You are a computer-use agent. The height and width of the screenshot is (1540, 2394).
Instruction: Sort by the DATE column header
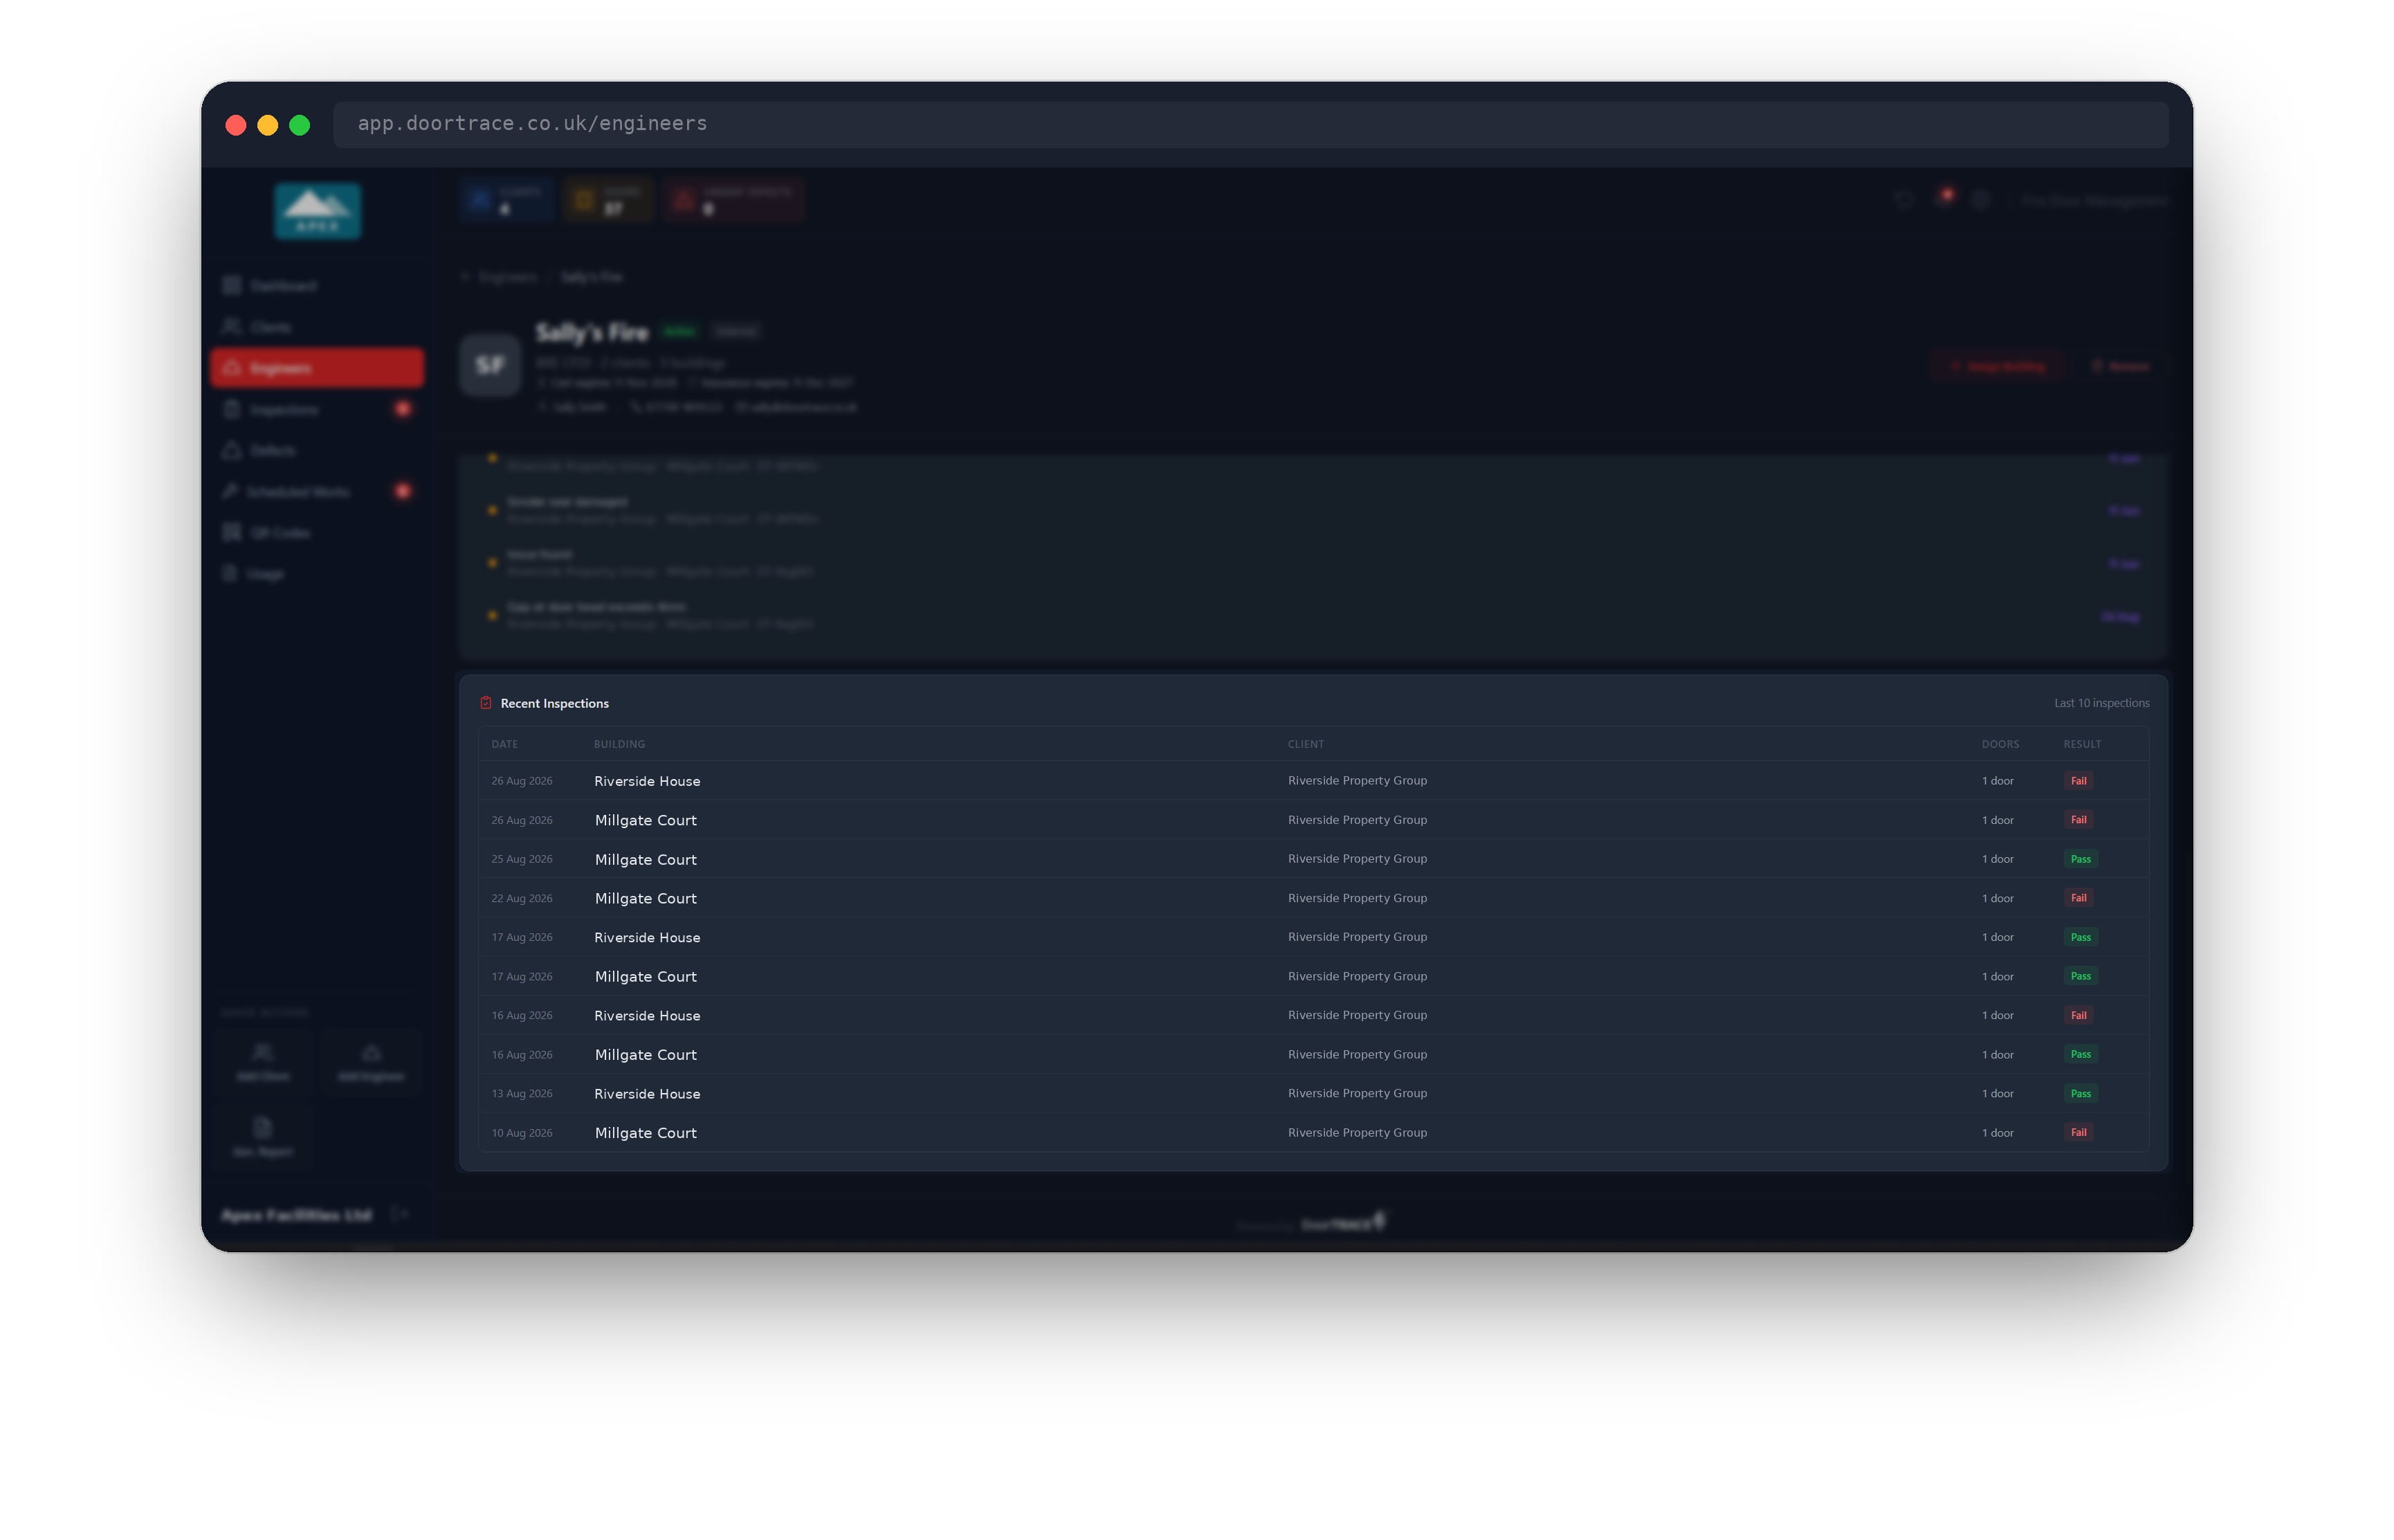point(505,744)
